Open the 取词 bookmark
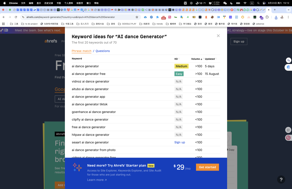The image size is (292, 189). pos(198,24)
